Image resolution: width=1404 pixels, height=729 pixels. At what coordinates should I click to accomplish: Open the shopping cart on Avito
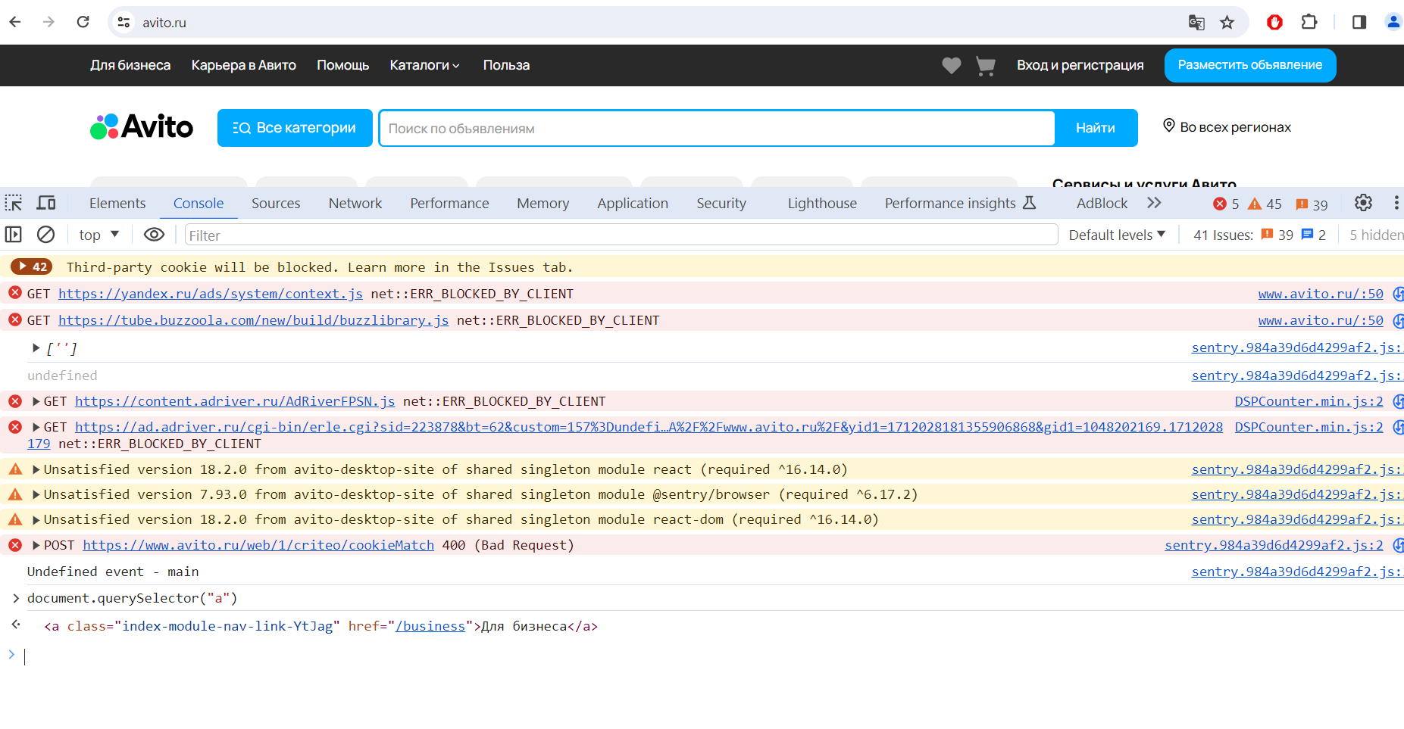[986, 66]
